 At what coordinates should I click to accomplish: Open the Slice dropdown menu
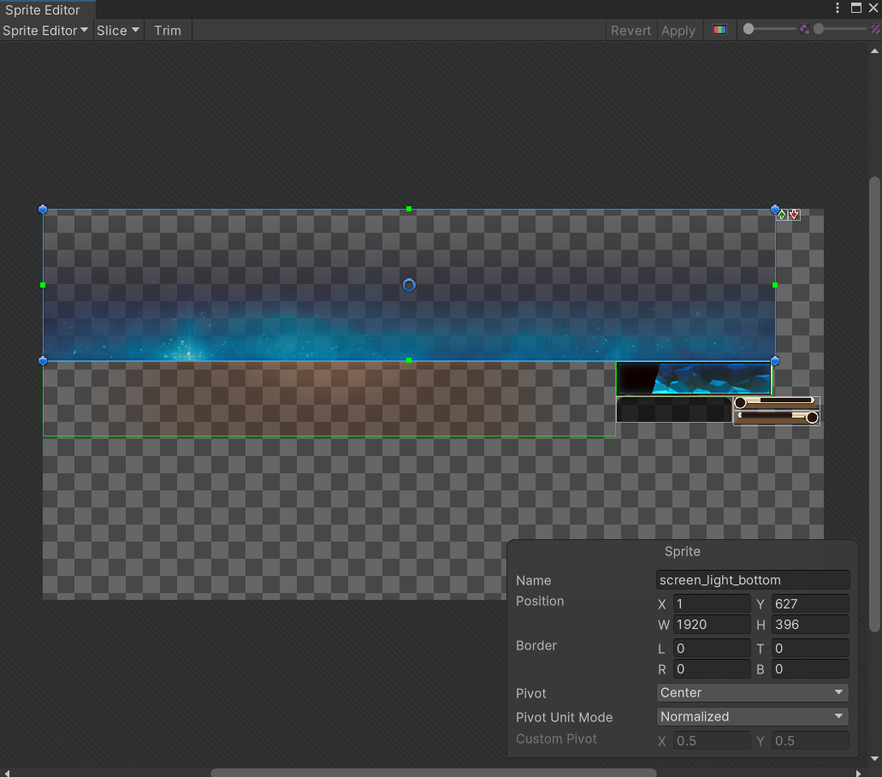point(117,31)
